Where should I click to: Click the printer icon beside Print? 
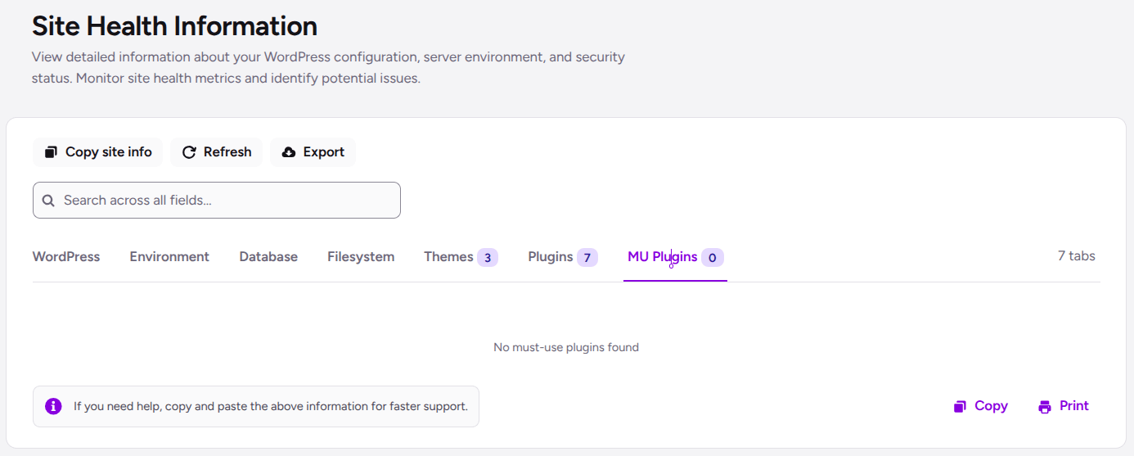(x=1045, y=407)
